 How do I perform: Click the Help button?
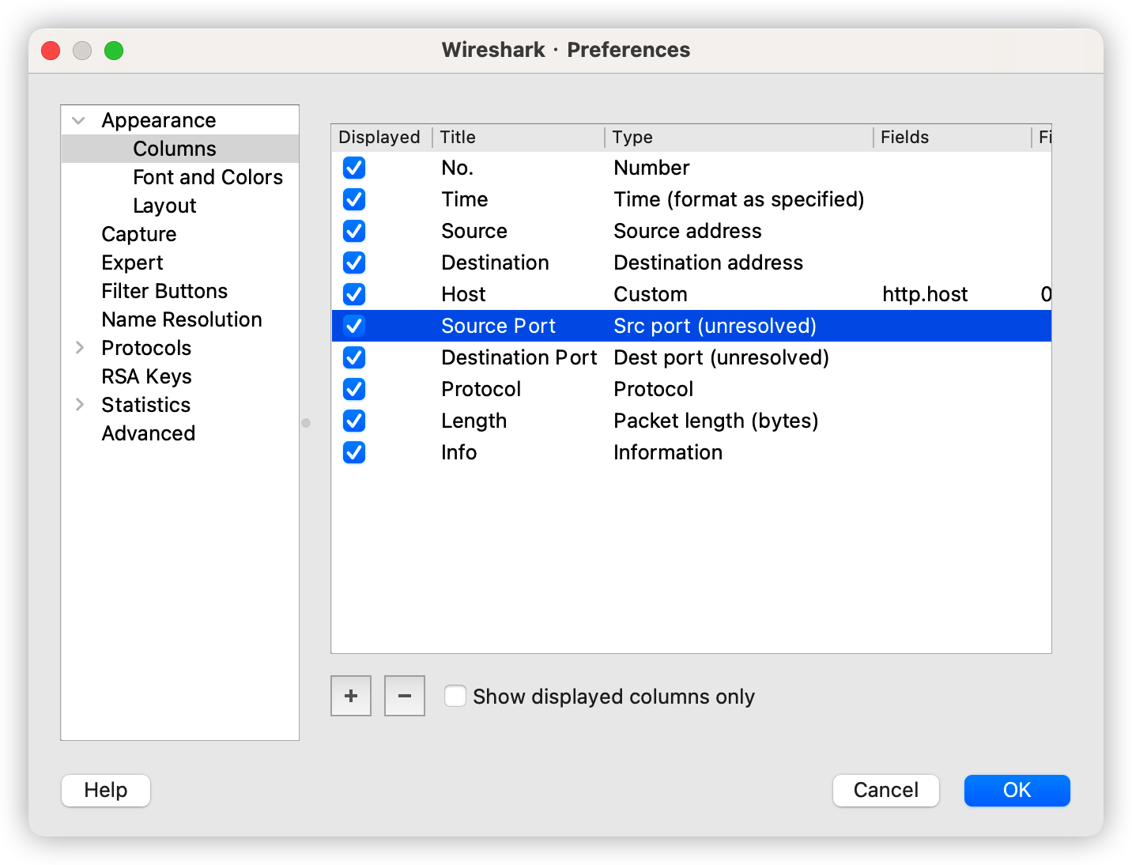[106, 790]
